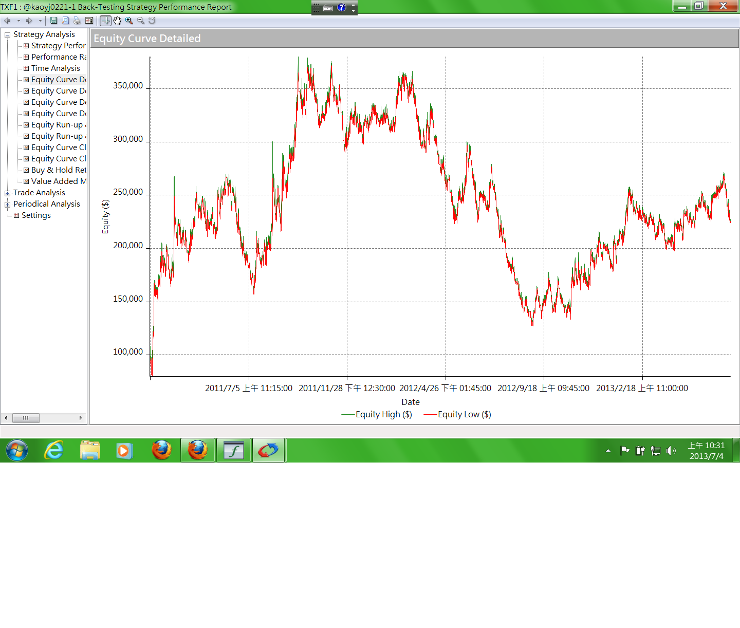Open the Buy & Hold Ret... item
The image size is (740, 628).
click(x=59, y=170)
